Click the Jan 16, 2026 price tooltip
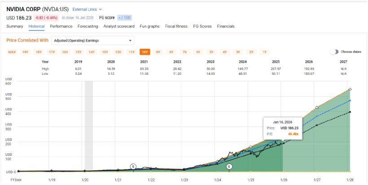 point(282,128)
